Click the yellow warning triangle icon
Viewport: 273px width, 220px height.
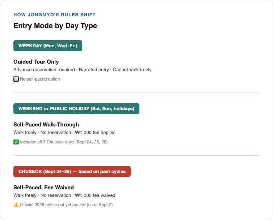pyautogui.click(x=16, y=205)
